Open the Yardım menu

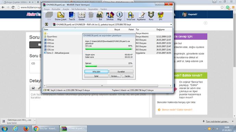pos(104,9)
